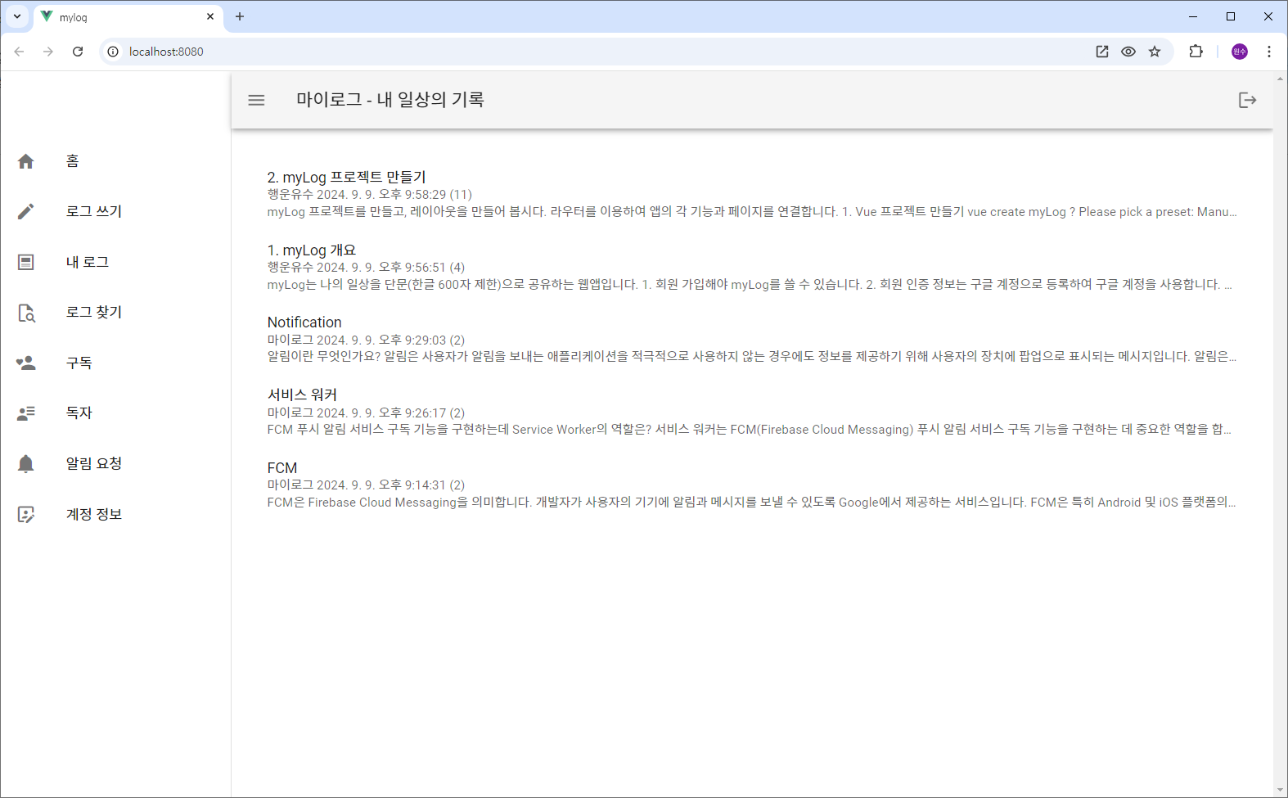Click '마이로그 2024. 9. 9. 오후 9:29:03 (2)'
Screen dimensions: 1288x798
(366, 340)
